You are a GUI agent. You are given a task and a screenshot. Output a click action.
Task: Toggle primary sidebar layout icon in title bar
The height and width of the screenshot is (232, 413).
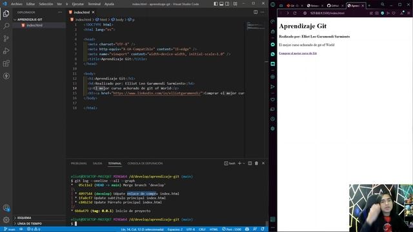pos(216,4)
